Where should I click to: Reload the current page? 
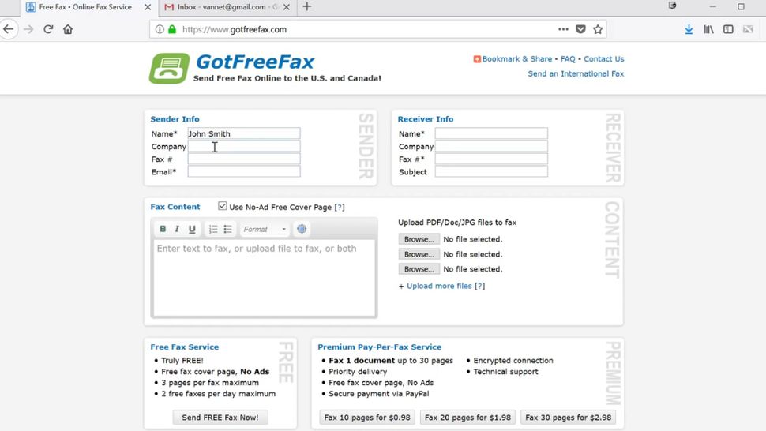[48, 29]
